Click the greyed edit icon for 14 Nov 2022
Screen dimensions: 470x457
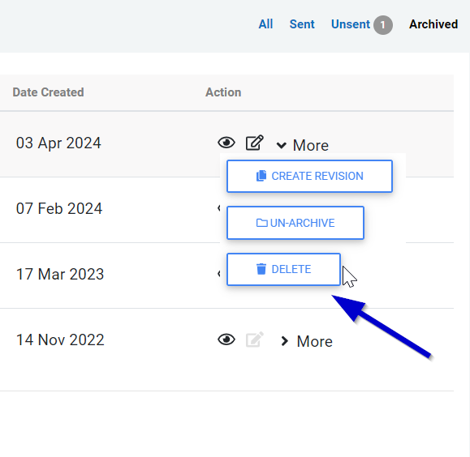[255, 339]
